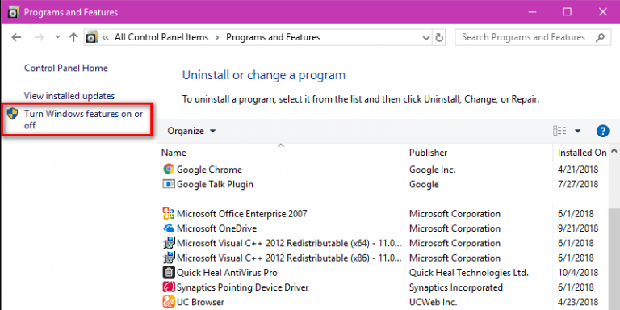Select Visual C++ 2012 Redistributable (x86) entry
Viewport: 620px width, 310px height.
tap(290, 258)
